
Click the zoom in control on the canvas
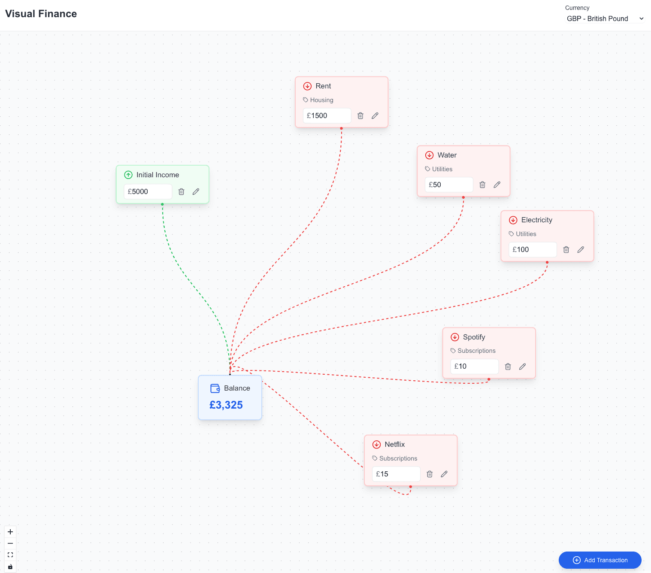click(x=10, y=532)
